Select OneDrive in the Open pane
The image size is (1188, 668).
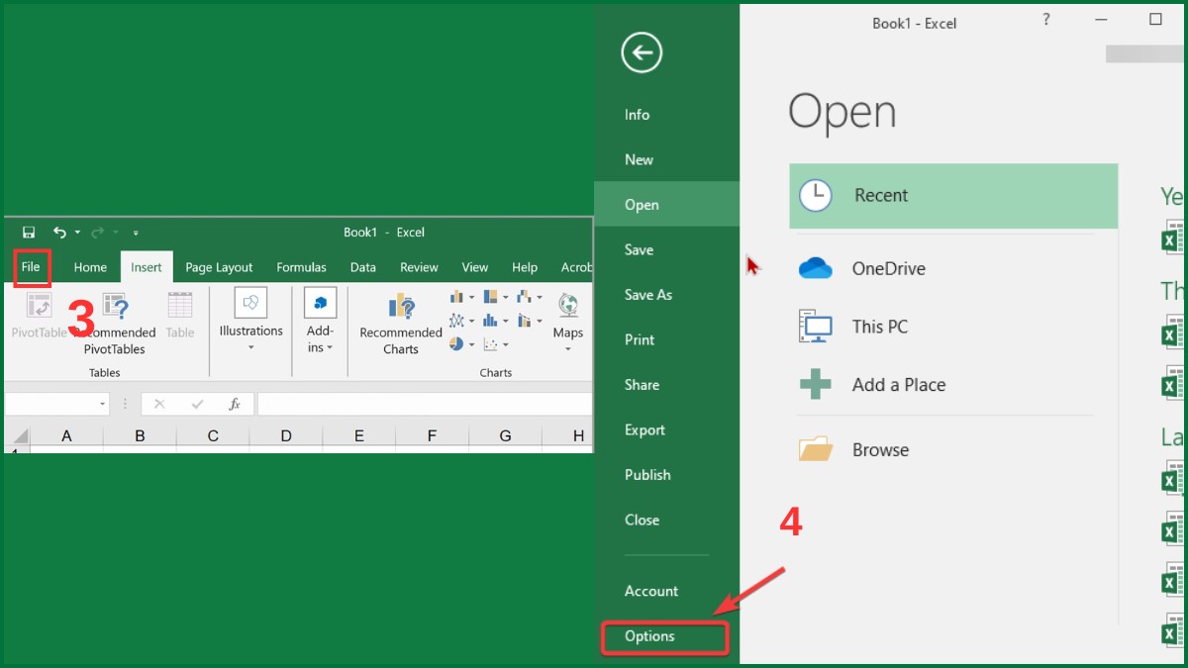[x=887, y=268]
